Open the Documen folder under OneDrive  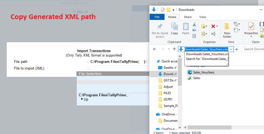coord(168,121)
